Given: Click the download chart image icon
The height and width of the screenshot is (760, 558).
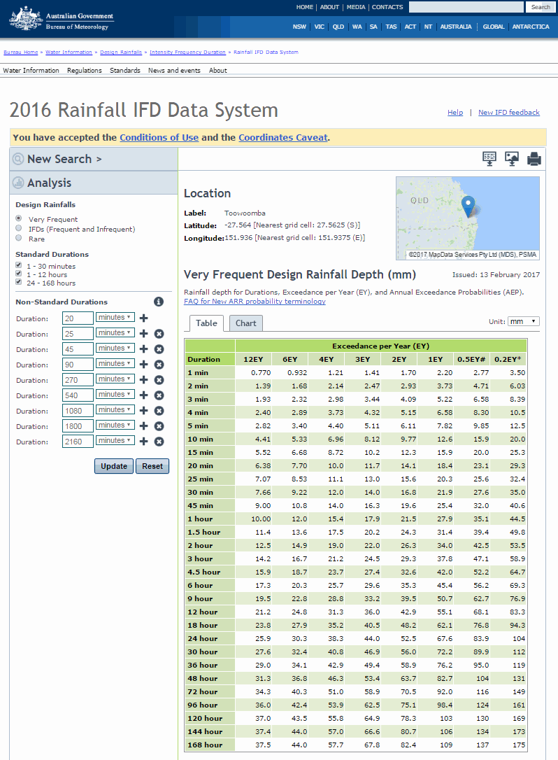Looking at the screenshot, I should pos(512,158).
